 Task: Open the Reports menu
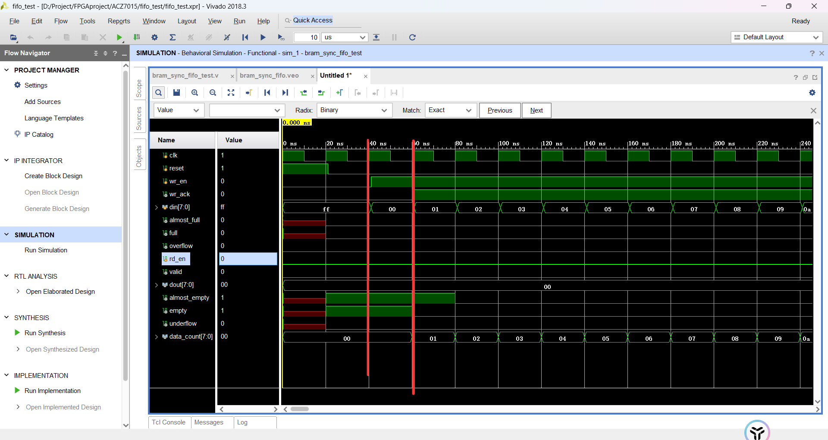pos(119,21)
